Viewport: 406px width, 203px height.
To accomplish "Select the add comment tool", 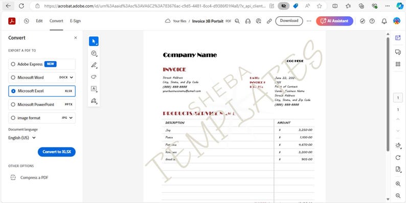I will coord(94,53).
